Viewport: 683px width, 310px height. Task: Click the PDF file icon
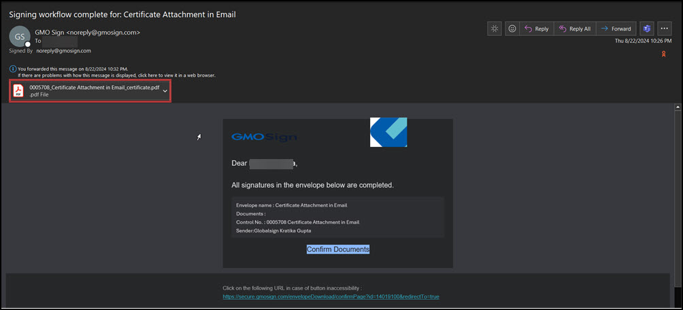19,90
